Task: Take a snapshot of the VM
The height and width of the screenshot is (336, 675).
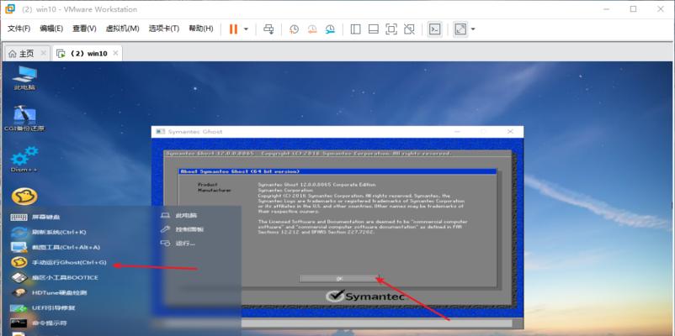Action: click(x=294, y=29)
